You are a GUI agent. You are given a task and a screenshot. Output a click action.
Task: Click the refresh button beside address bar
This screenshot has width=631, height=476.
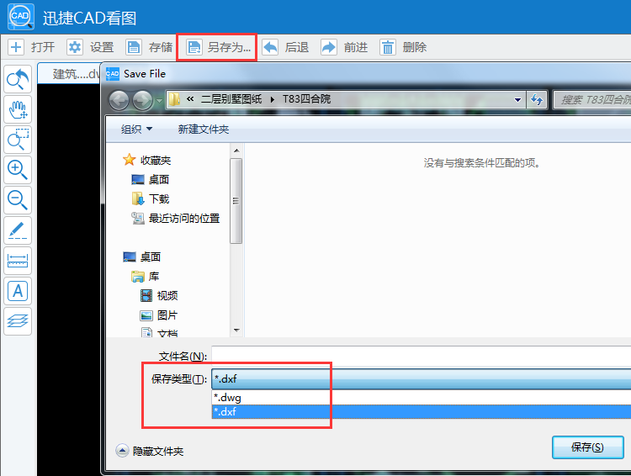[537, 99]
